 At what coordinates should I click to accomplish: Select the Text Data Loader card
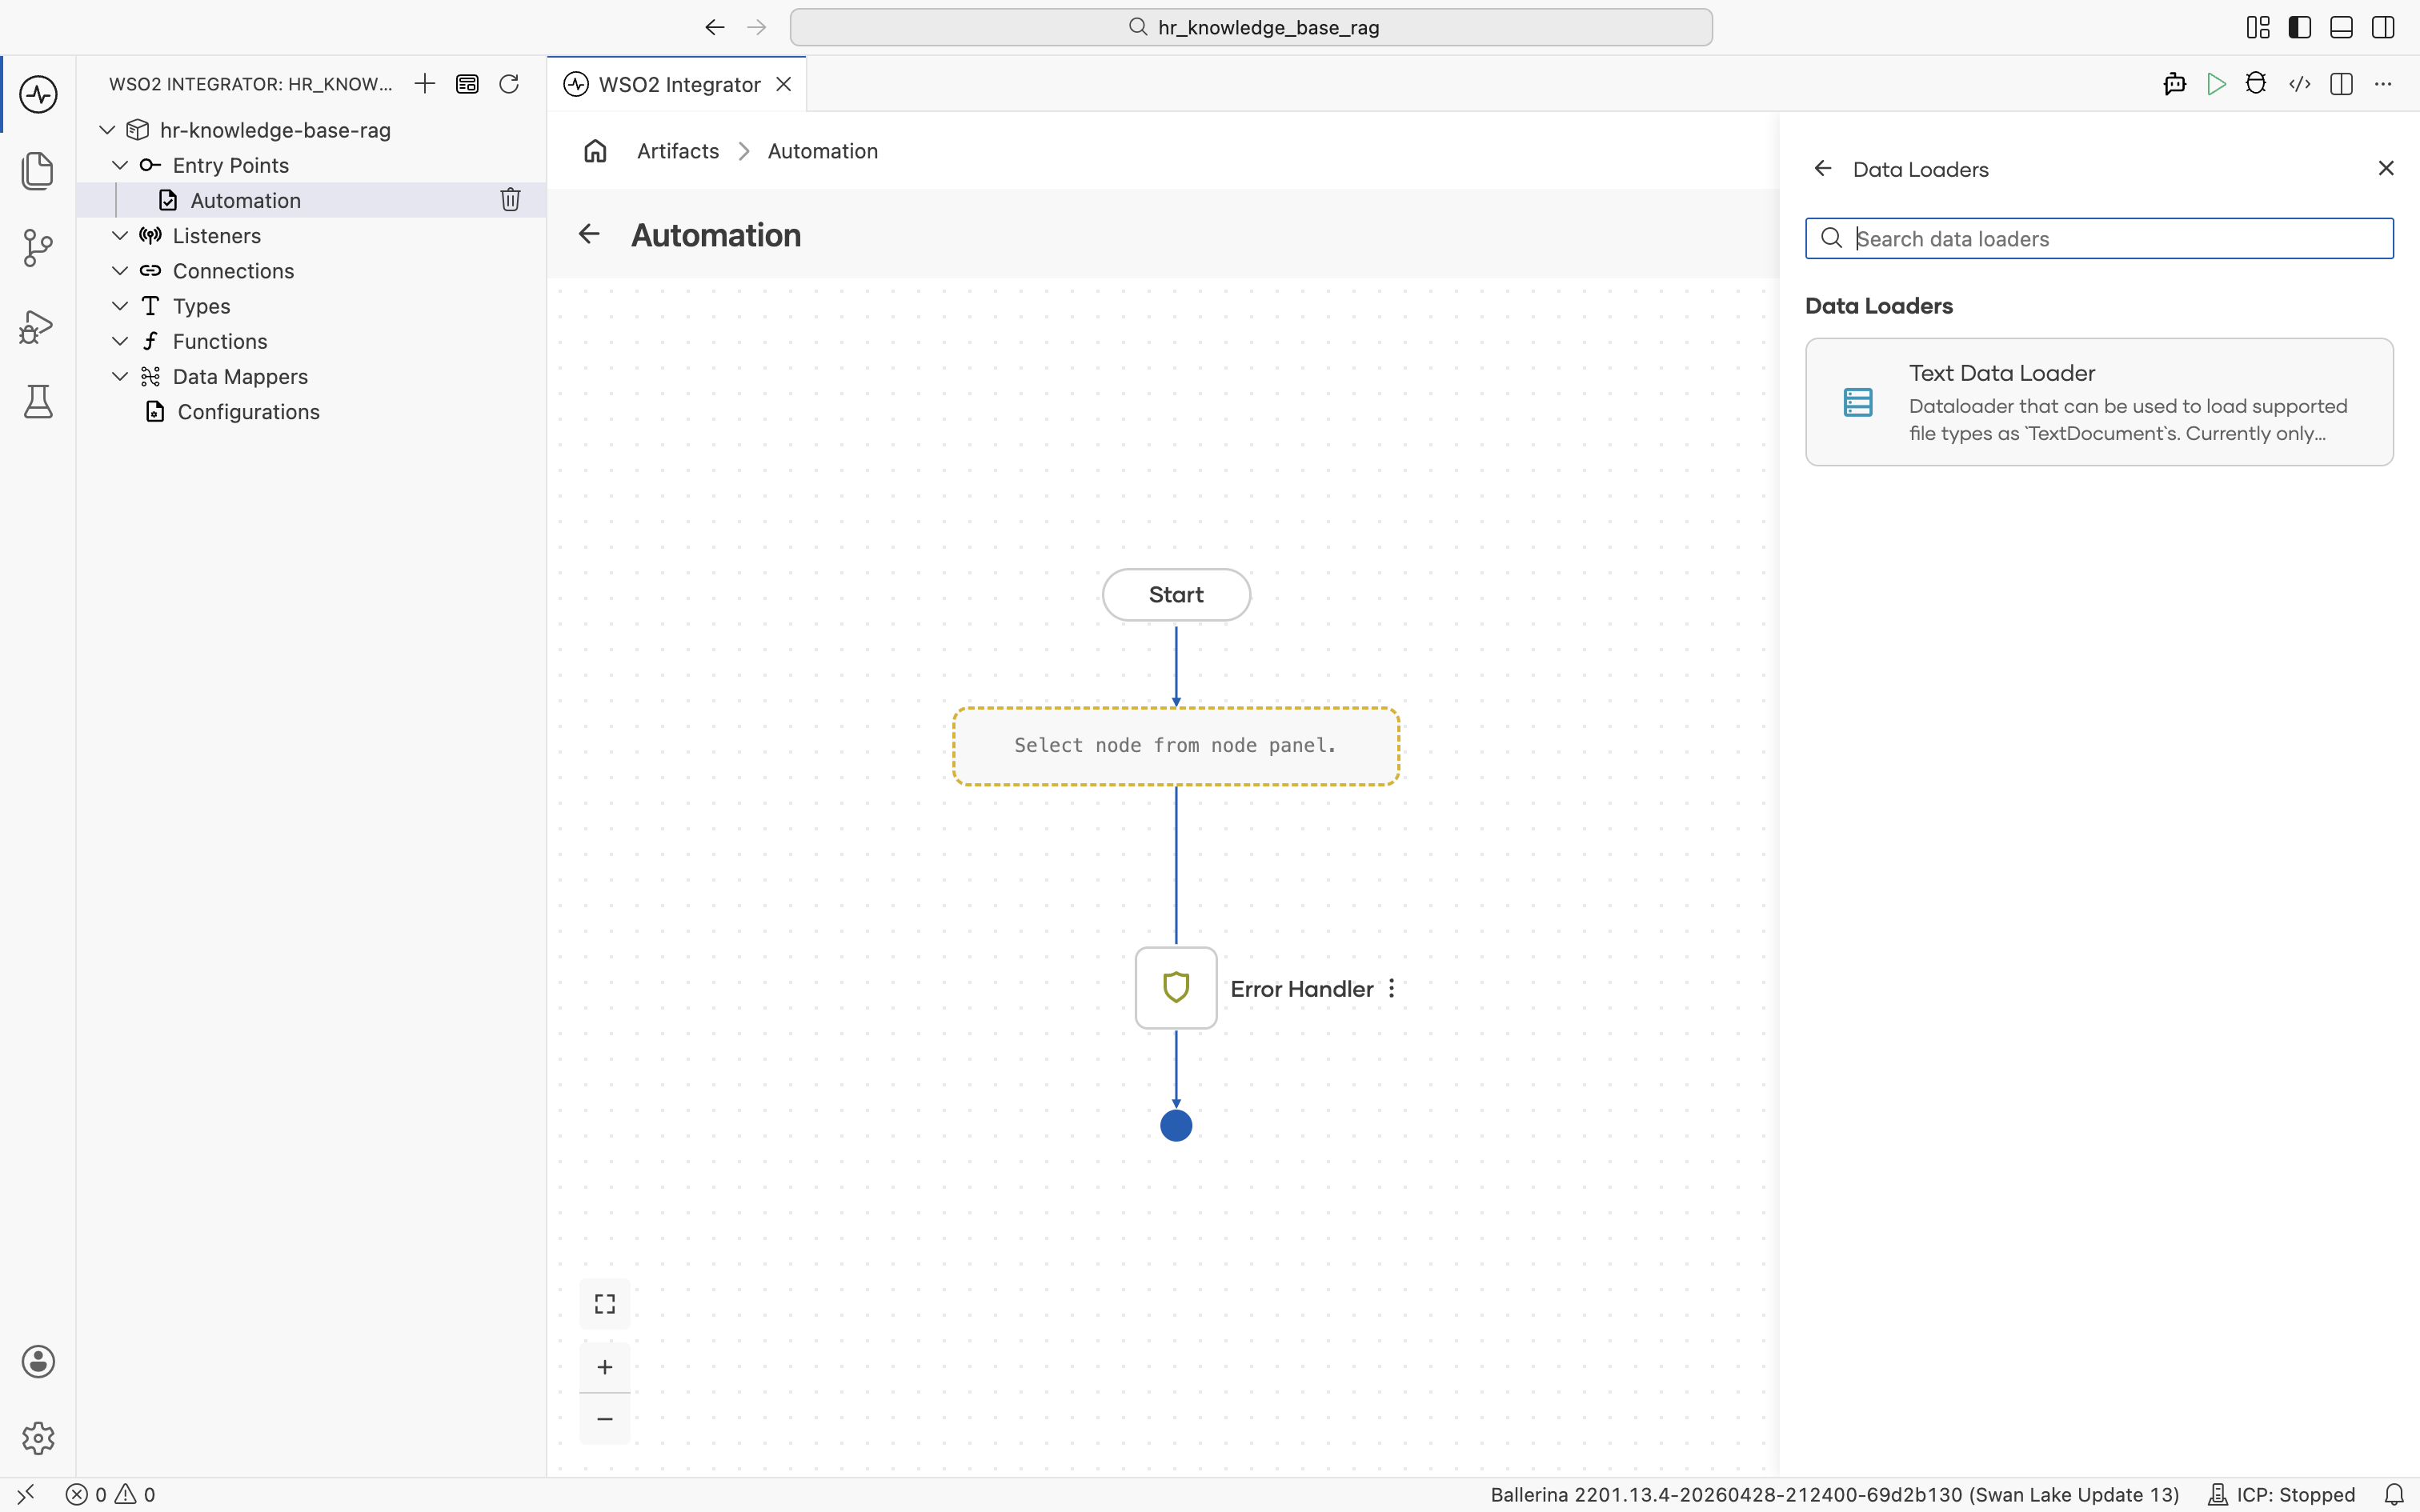tap(2099, 402)
